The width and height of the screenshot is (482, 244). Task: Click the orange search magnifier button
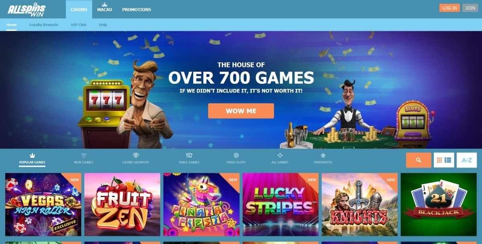419,160
